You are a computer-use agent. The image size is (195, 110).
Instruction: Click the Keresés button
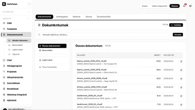[178, 35]
